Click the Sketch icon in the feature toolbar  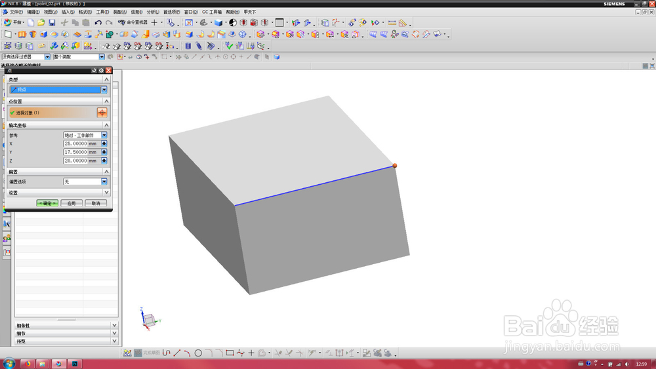click(8, 34)
